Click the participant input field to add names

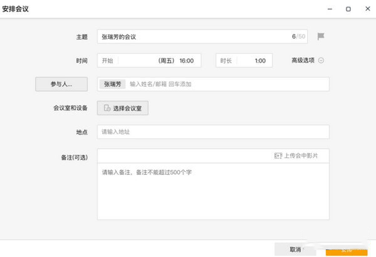point(226,84)
